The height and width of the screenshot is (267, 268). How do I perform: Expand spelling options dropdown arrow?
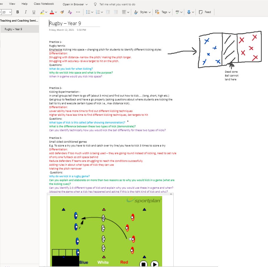point(181,12)
